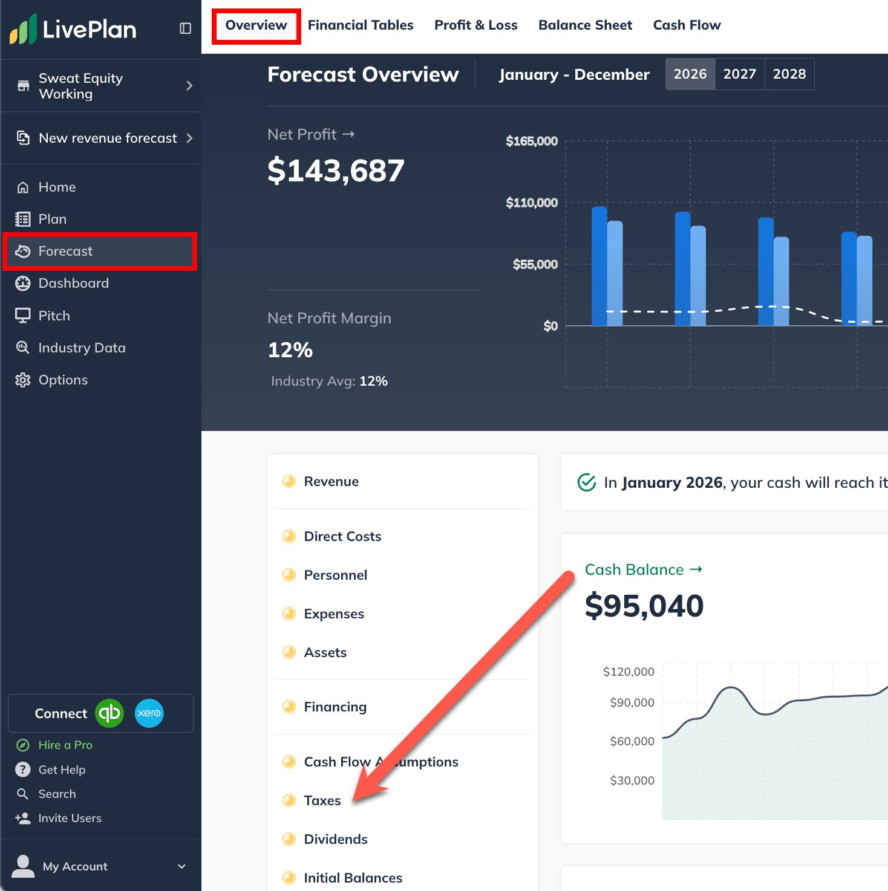Open Industry Data in the sidebar
Screen dimensions: 888x891
click(x=82, y=348)
